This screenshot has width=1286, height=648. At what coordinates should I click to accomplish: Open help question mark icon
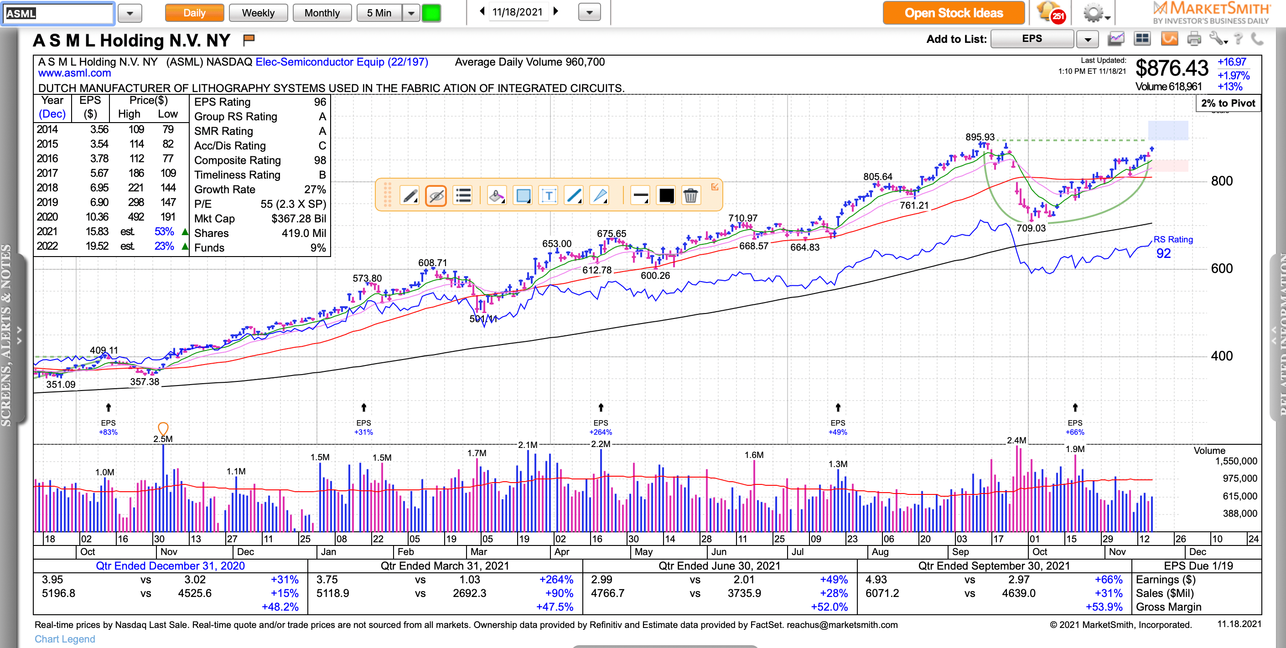click(x=1239, y=38)
